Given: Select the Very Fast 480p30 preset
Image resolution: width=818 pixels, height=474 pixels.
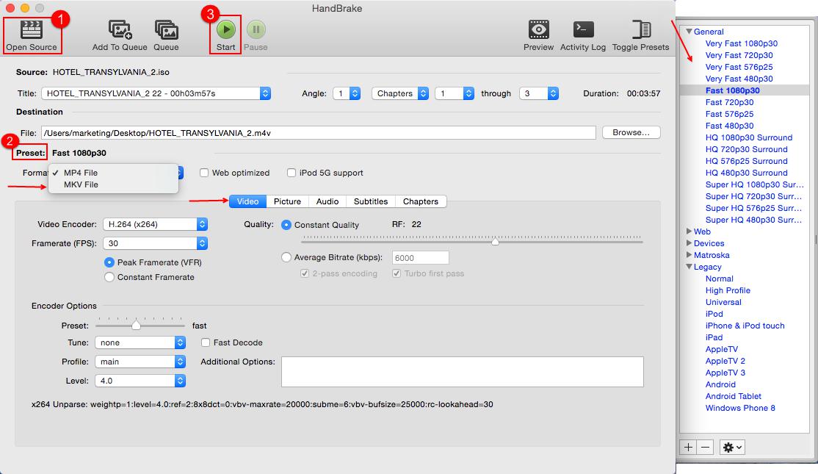Looking at the screenshot, I should pyautogui.click(x=739, y=79).
